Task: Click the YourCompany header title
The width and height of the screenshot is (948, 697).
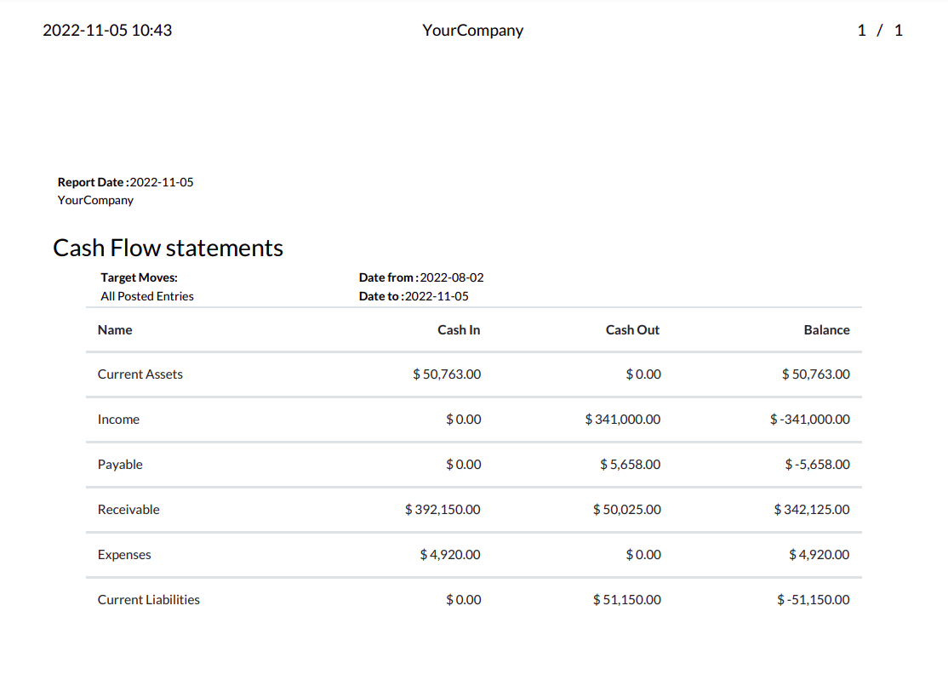Action: (x=473, y=31)
